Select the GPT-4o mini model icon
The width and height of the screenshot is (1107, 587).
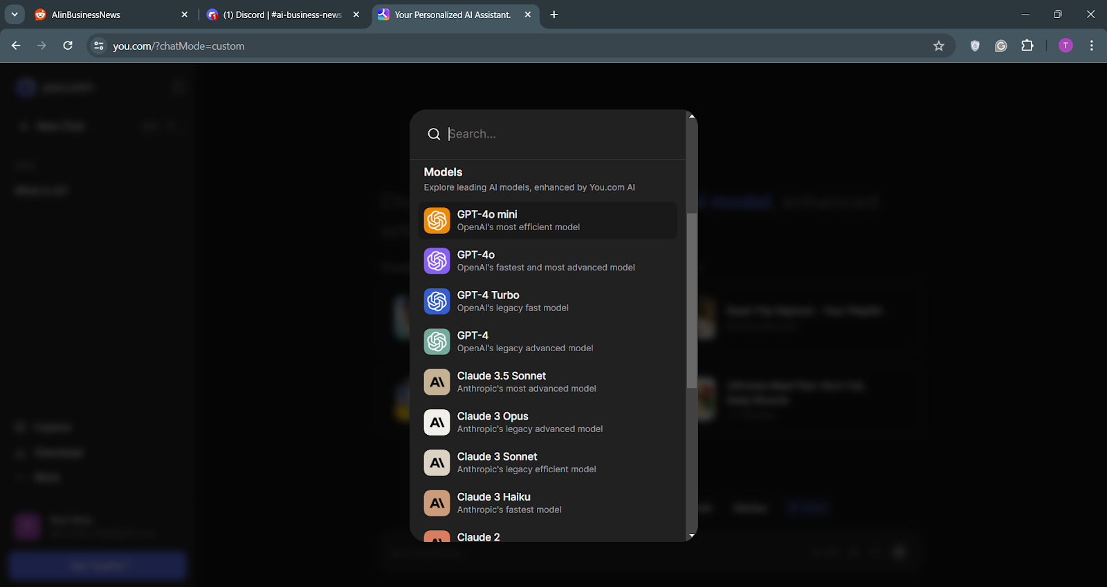(437, 221)
